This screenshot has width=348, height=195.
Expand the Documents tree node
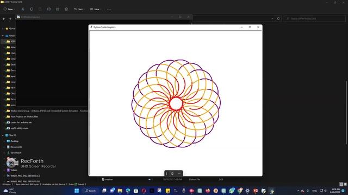pyautogui.click(x=4, y=147)
